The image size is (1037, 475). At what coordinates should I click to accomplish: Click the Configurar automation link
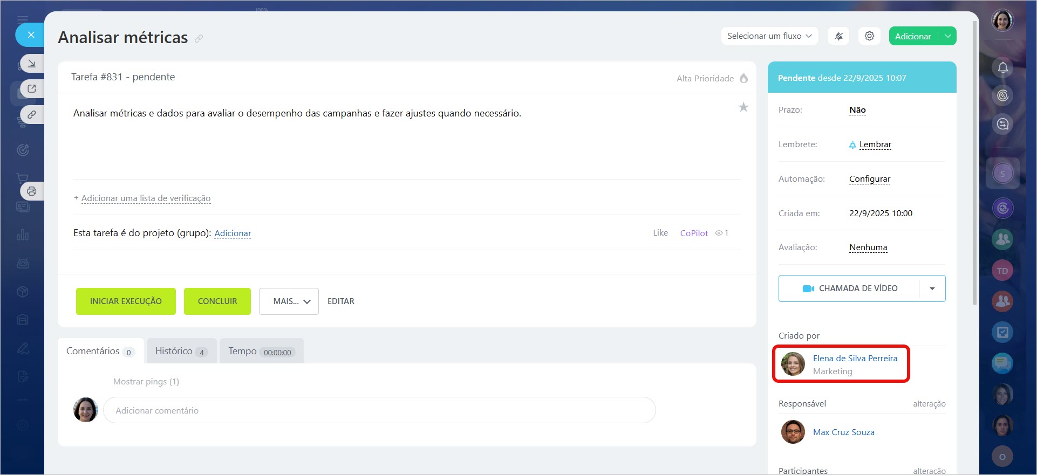pos(869,179)
